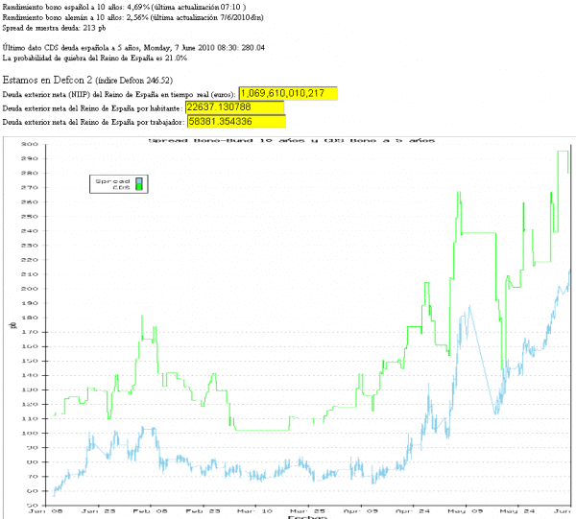Click the Spread legend label
The height and width of the screenshot is (519, 576).
click(113, 180)
